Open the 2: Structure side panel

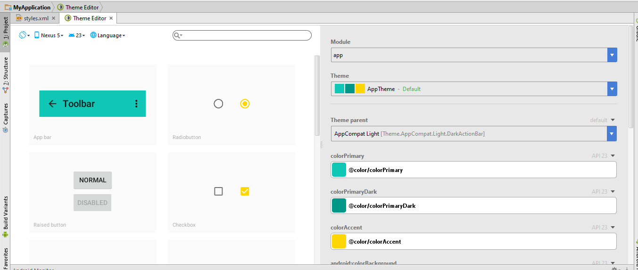click(x=5, y=75)
